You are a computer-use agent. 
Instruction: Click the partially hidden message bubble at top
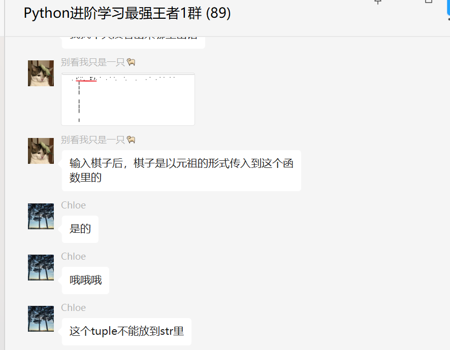click(x=134, y=43)
